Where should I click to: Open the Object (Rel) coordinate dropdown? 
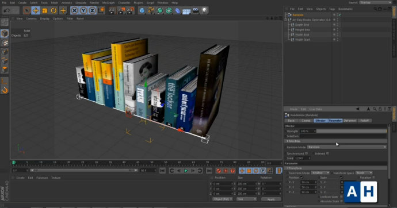[223, 199]
